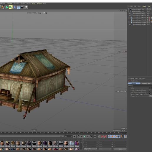Image resolution: width=152 pixels, height=152 pixels.
Task: Toggle Position keyframe recording (cross arrows)
Action: tap(109, 136)
